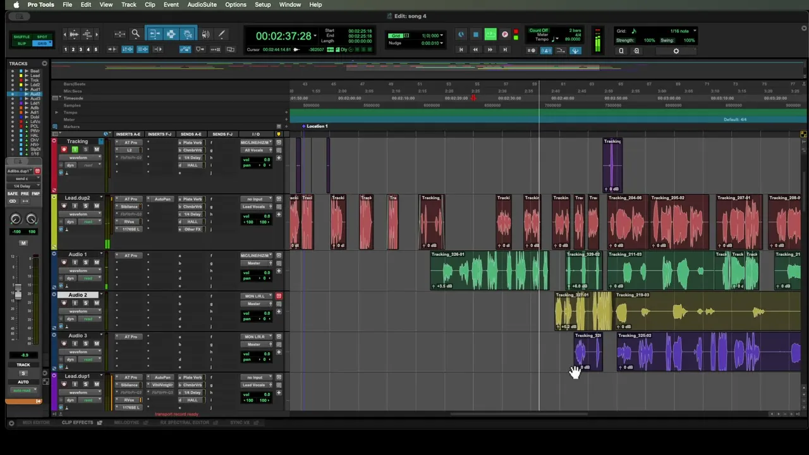Open Tracking track input selector MIC/LINE
This screenshot has height=455, width=809.
click(x=255, y=143)
